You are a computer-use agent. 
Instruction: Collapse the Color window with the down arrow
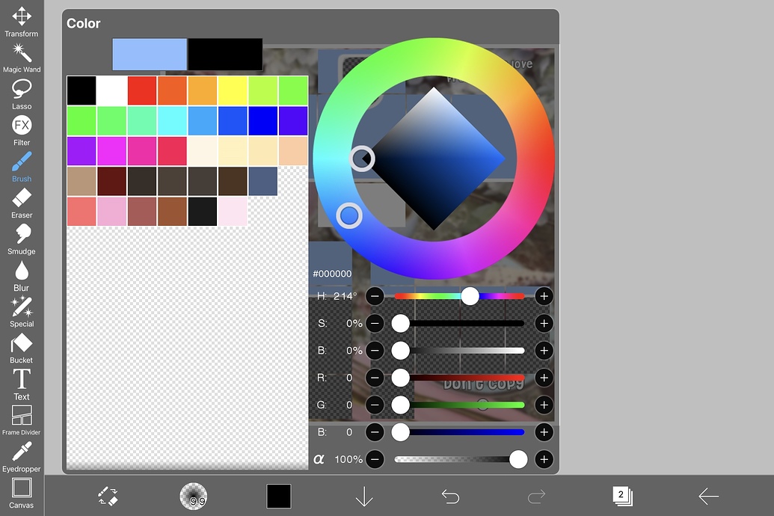coord(364,496)
